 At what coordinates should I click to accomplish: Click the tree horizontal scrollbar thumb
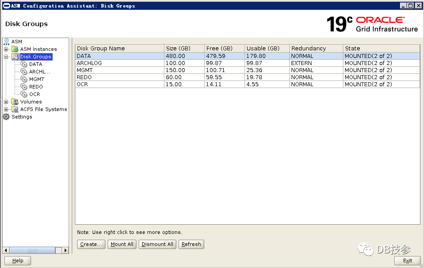tap(32, 250)
